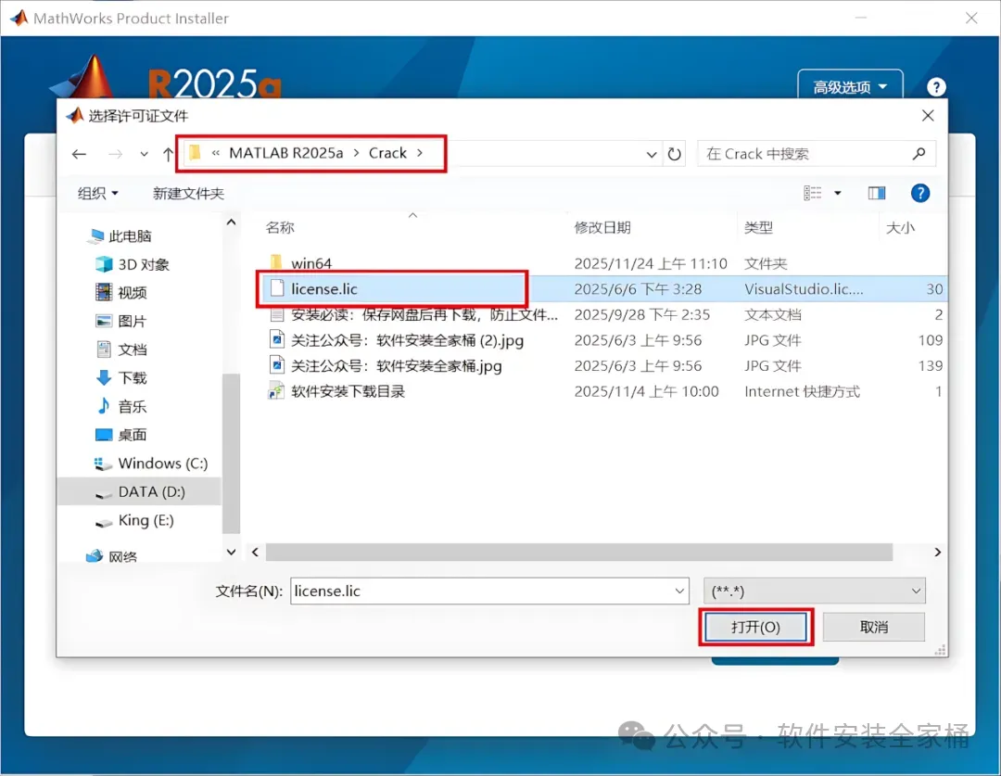1001x776 pixels.
Task: Click the 软件安装下载目录 shortcut icon
Action: click(276, 391)
